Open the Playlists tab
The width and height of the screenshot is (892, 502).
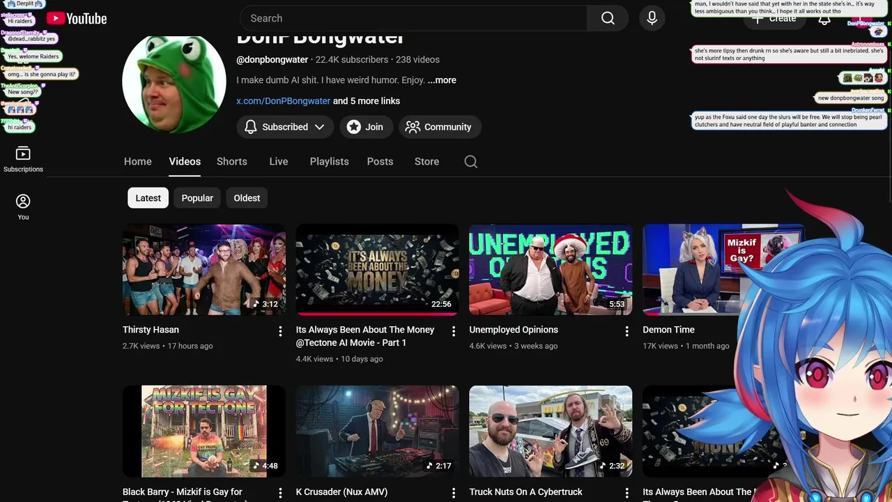coord(329,161)
